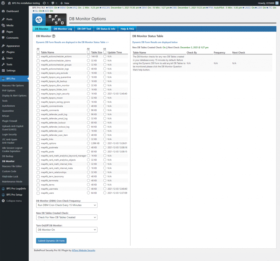Click the Tools wrench icon

(3, 64)
